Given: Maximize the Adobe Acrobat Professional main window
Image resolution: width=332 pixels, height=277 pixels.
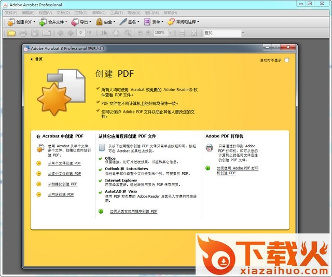Looking at the screenshot, I should 310,4.
